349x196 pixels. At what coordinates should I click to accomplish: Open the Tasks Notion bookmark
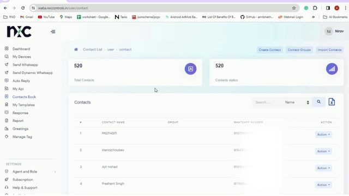[121, 17]
